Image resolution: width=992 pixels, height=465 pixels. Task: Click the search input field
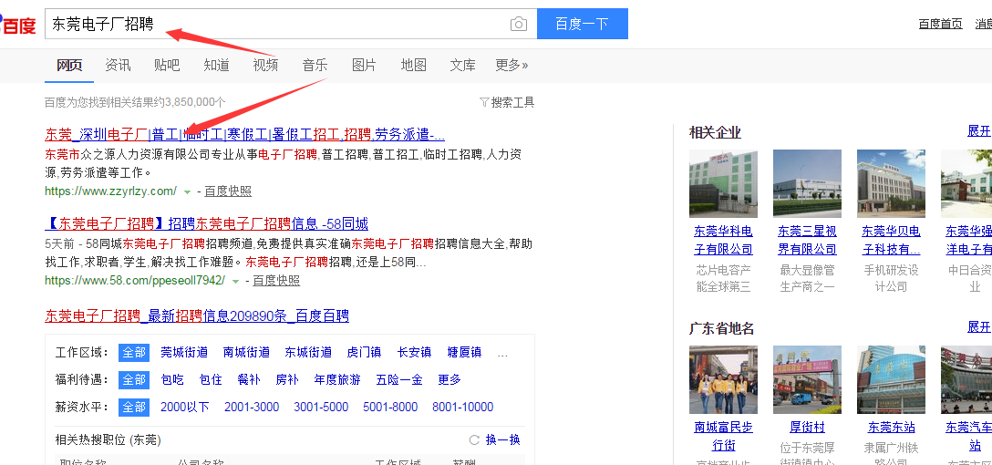point(274,25)
